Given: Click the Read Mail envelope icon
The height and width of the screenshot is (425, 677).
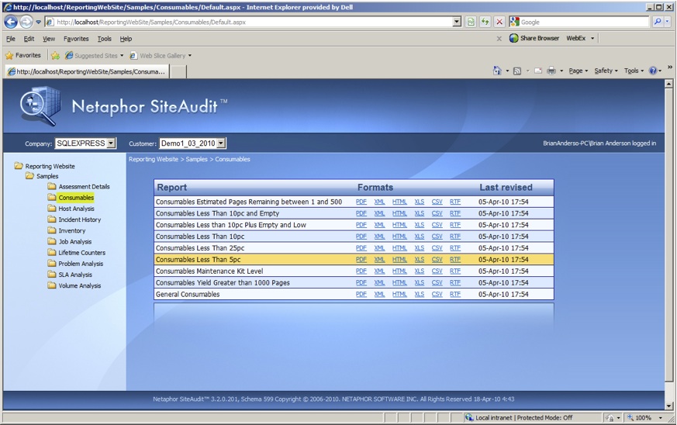Looking at the screenshot, I should pyautogui.click(x=538, y=71).
